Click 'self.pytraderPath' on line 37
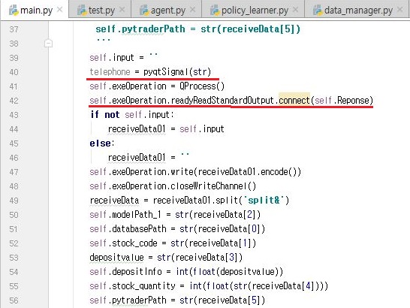The image size is (410, 308). (x=140, y=29)
